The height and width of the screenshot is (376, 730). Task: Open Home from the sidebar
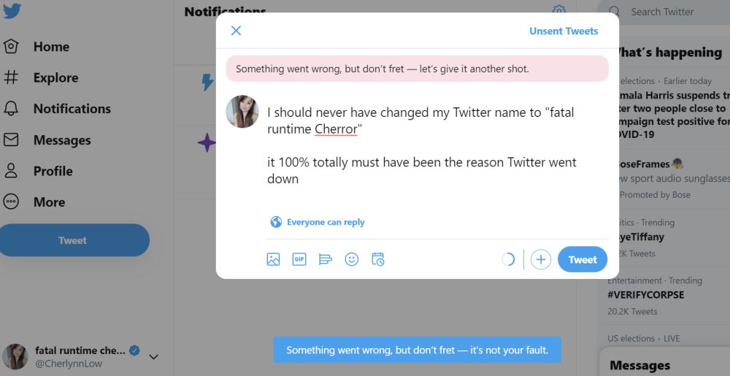[x=51, y=47]
